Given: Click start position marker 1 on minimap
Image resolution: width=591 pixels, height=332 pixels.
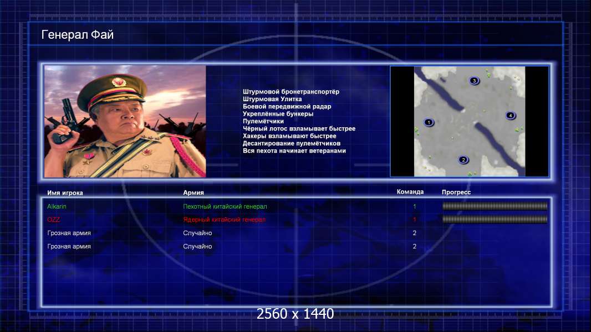Looking at the screenshot, I should [429, 122].
